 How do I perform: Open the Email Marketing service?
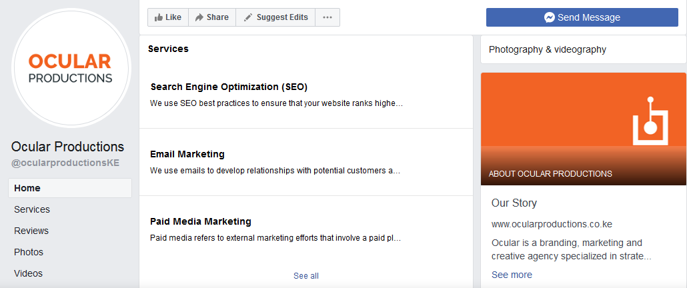[187, 154]
